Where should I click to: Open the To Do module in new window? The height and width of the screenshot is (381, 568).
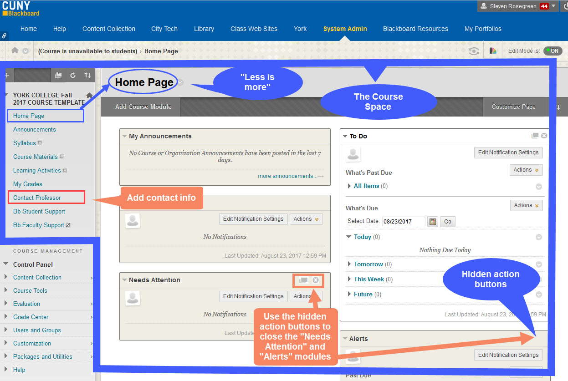(535, 136)
